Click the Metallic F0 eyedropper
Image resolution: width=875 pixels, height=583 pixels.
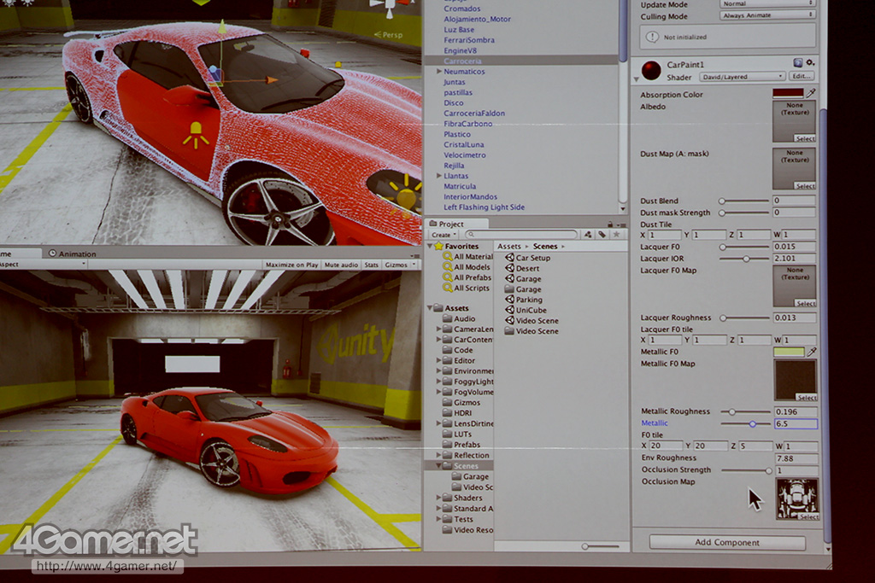(812, 352)
